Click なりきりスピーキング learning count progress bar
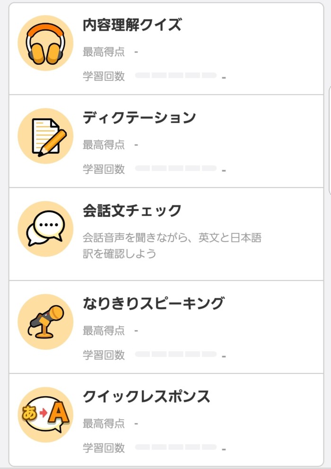The width and height of the screenshot is (331, 469). [x=175, y=354]
